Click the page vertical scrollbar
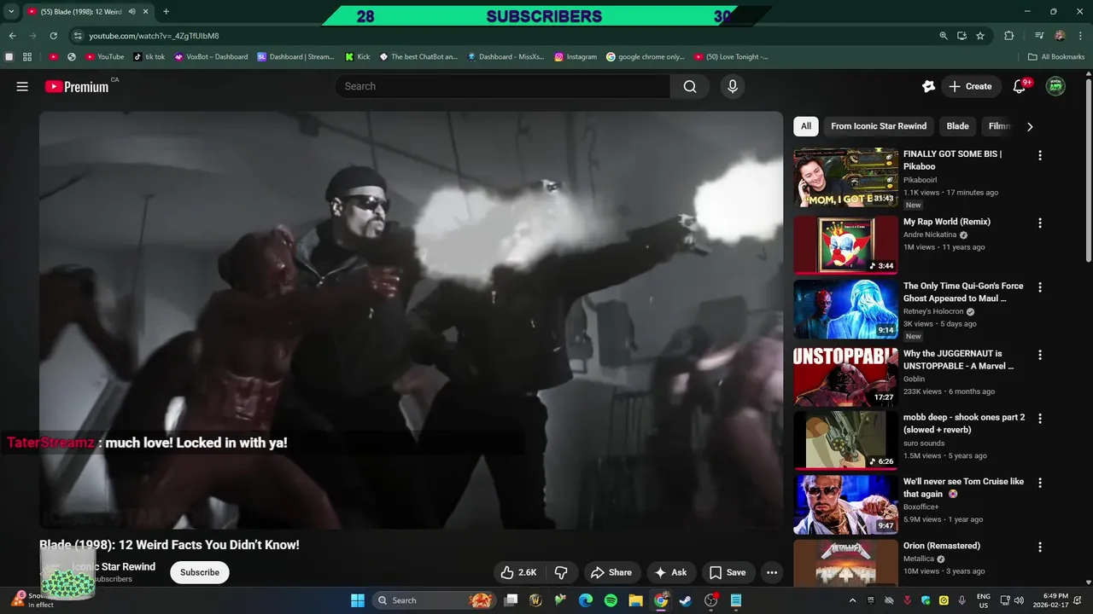Image resolution: width=1093 pixels, height=614 pixels. click(1088, 171)
